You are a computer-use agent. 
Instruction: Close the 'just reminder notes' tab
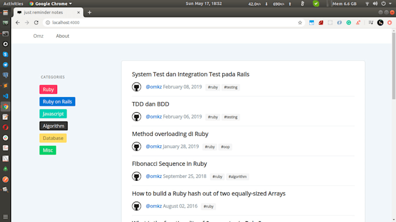[x=78, y=12]
